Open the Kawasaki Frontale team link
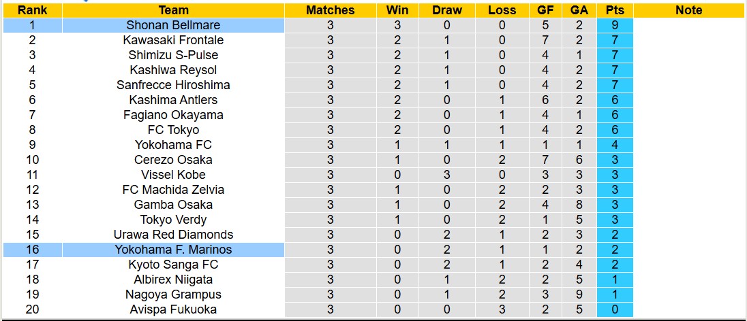This screenshot has width=747, height=321. (173, 40)
